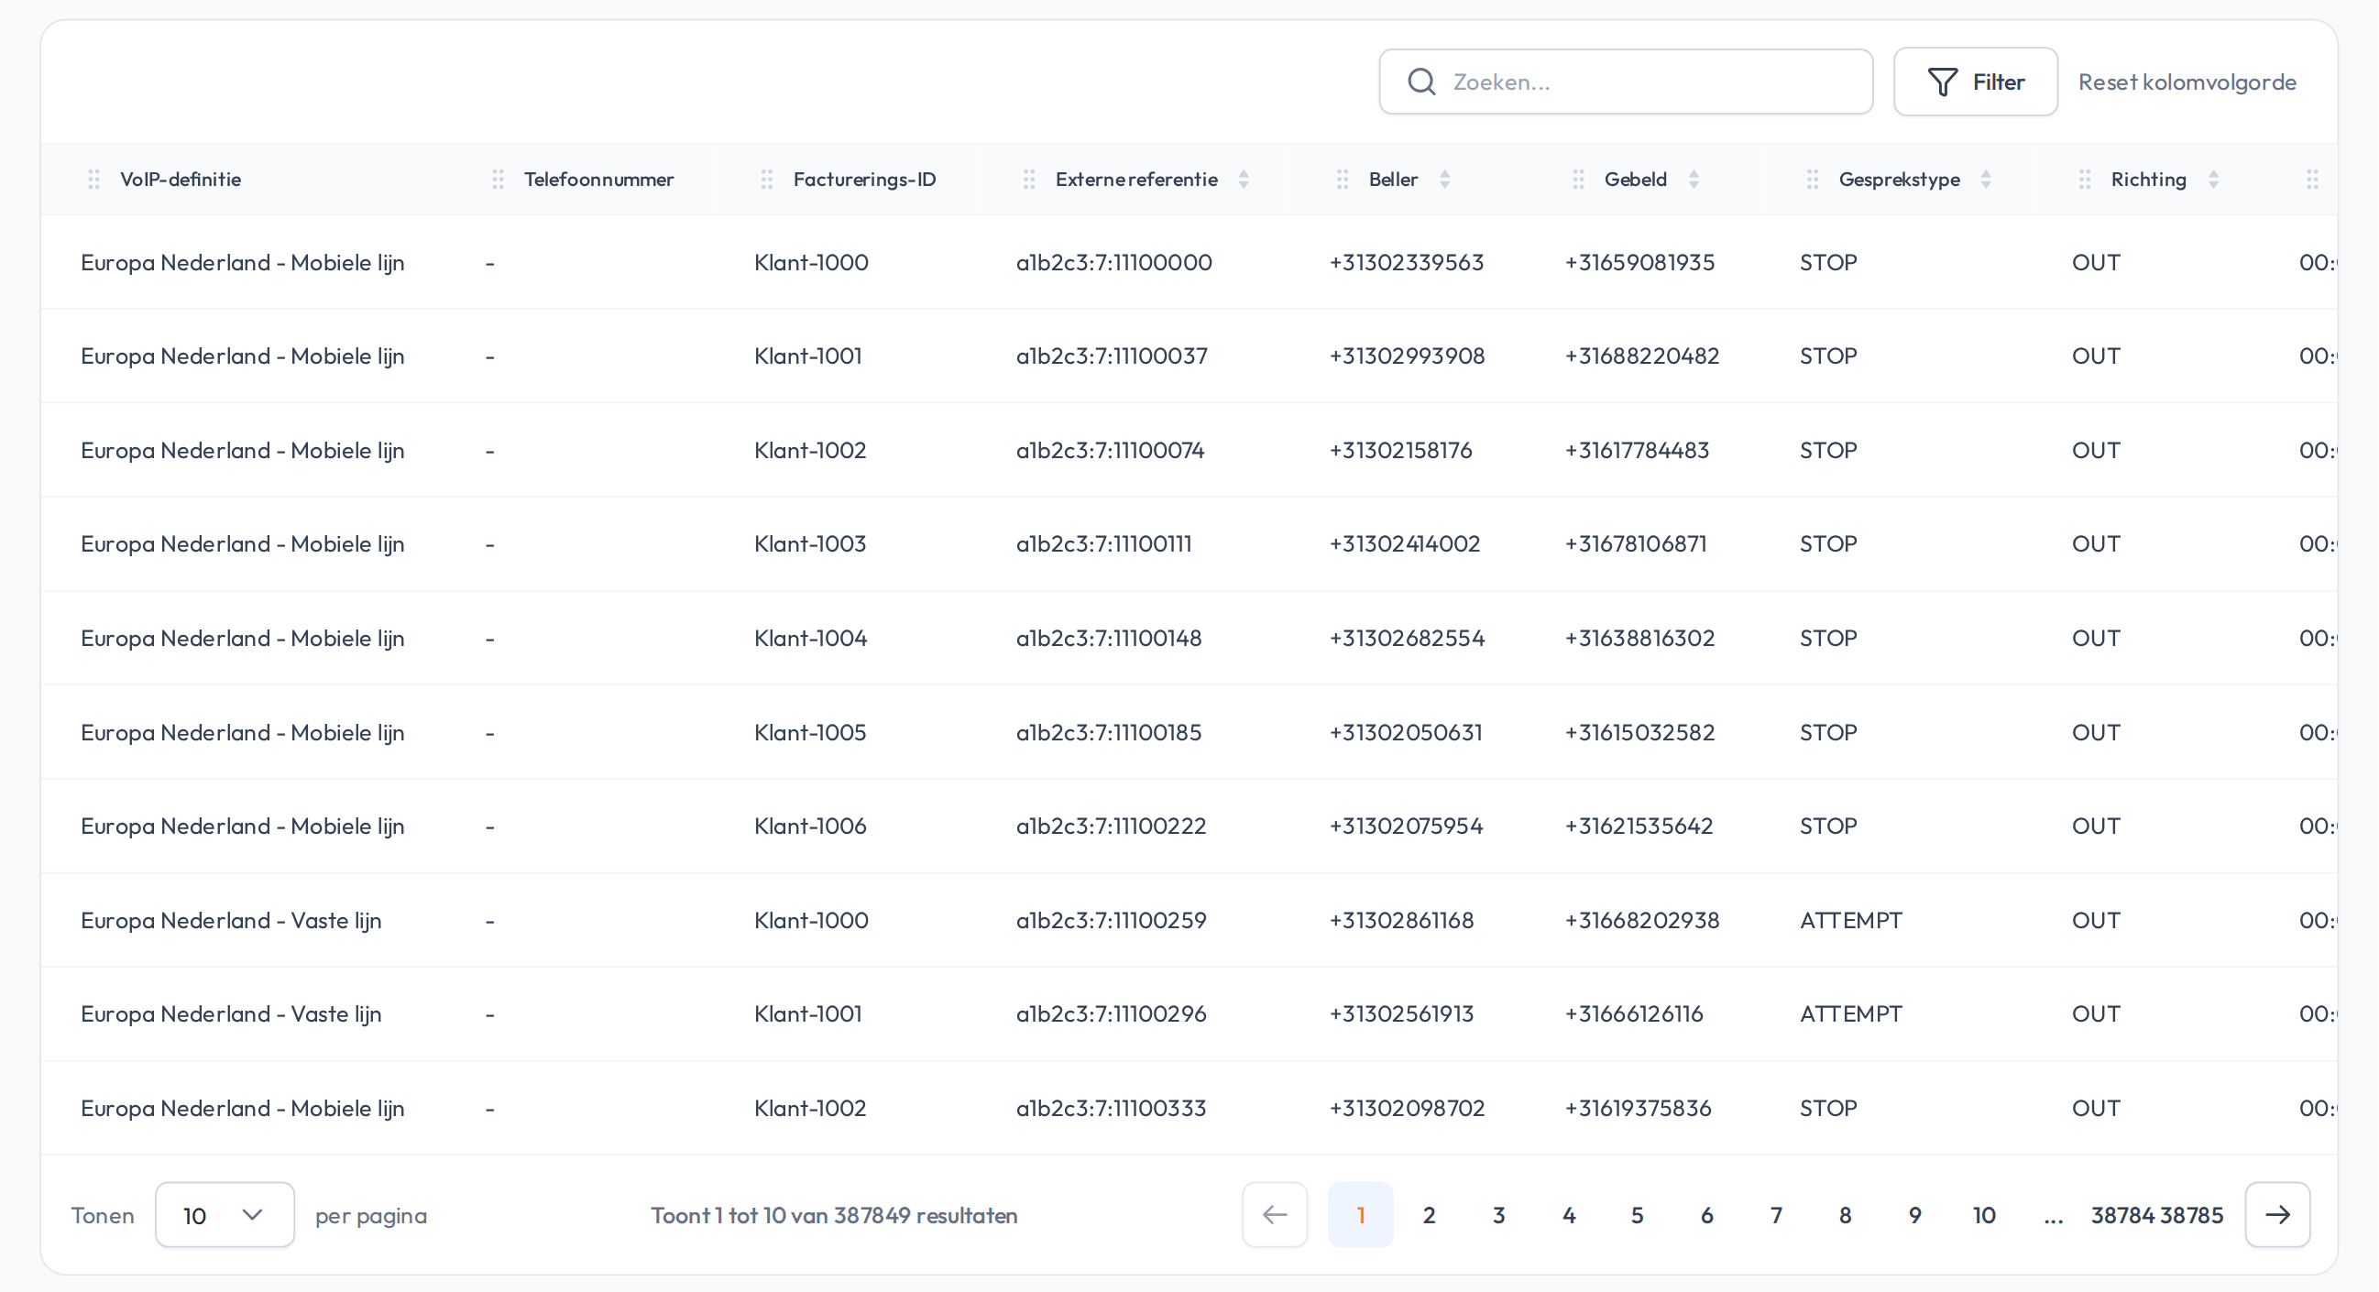Click ATTEMPT in the Klant-1001 Vaste lijn row
2379x1292 pixels.
point(1851,1014)
